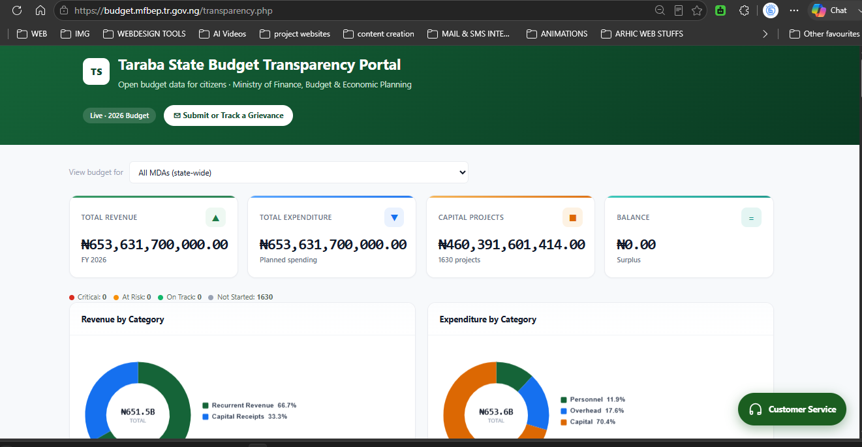This screenshot has height=447, width=862.
Task: Open the green extension icon
Action: tap(720, 10)
